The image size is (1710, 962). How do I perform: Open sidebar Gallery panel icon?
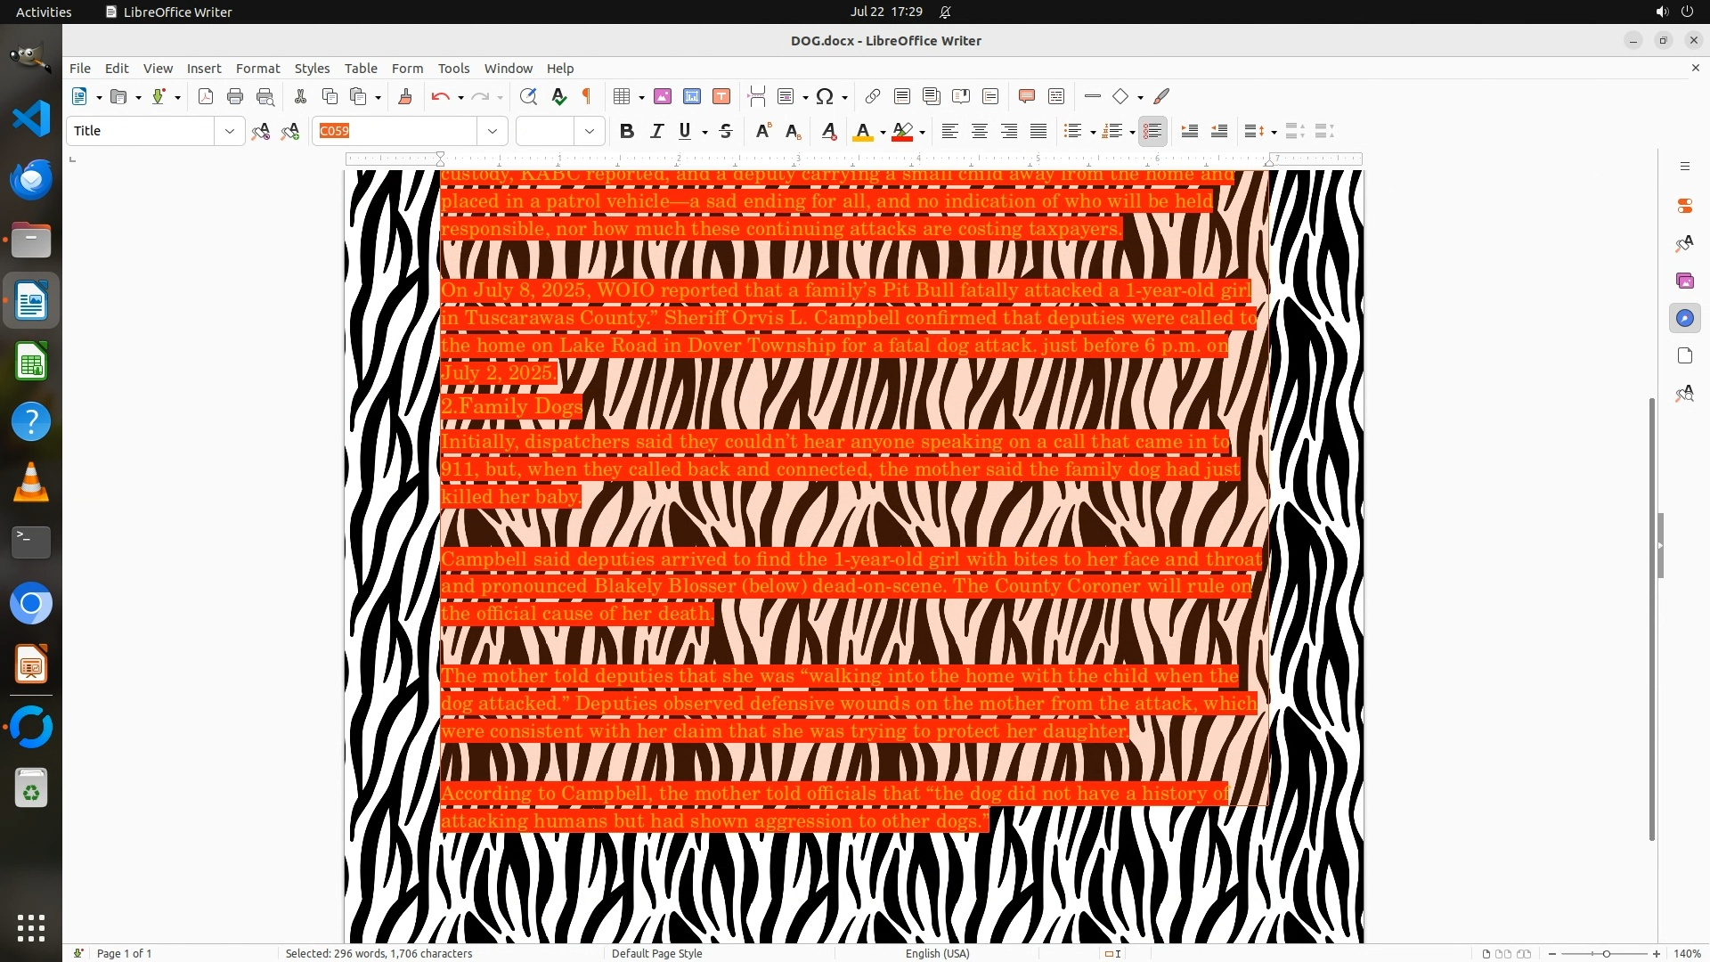pos(1684,281)
